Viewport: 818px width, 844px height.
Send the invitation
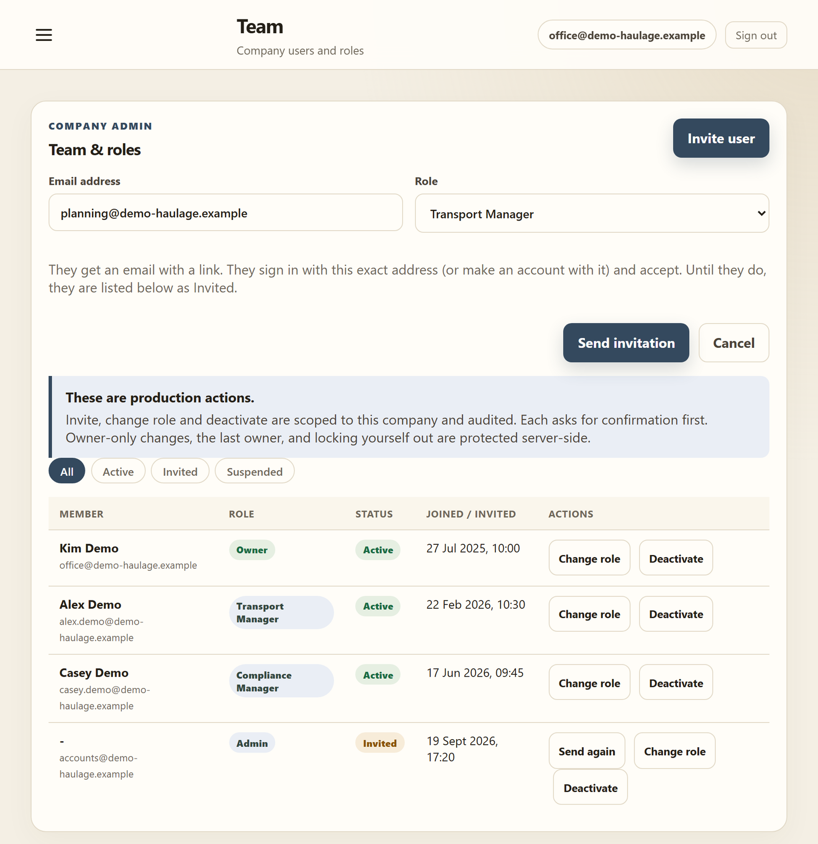click(626, 343)
